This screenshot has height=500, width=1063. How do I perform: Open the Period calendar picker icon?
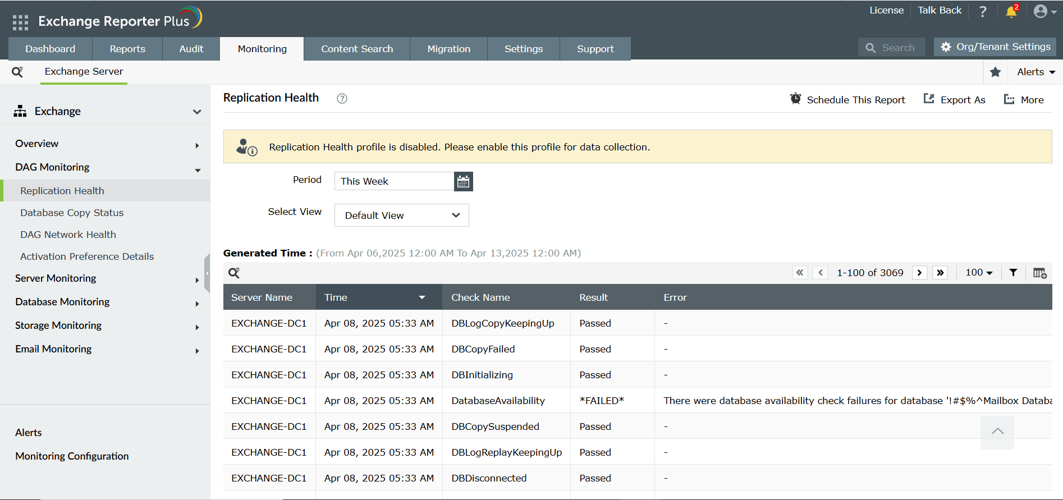tap(463, 181)
